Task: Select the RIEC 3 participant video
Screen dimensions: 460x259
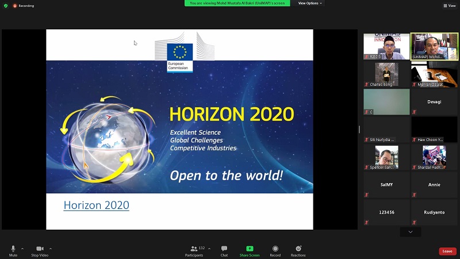Action: coord(386,47)
